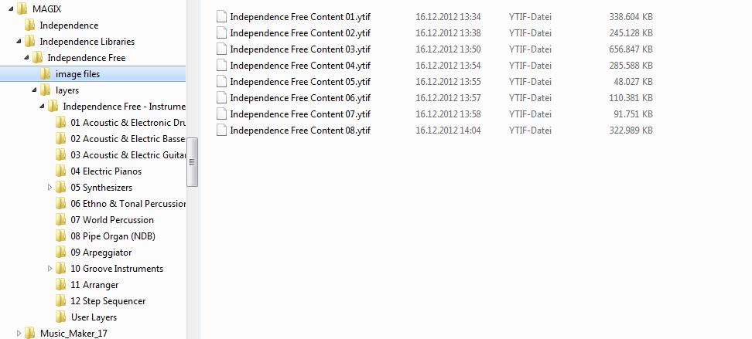Collapse the layers folder node
This screenshot has height=339, width=752.
click(x=34, y=90)
